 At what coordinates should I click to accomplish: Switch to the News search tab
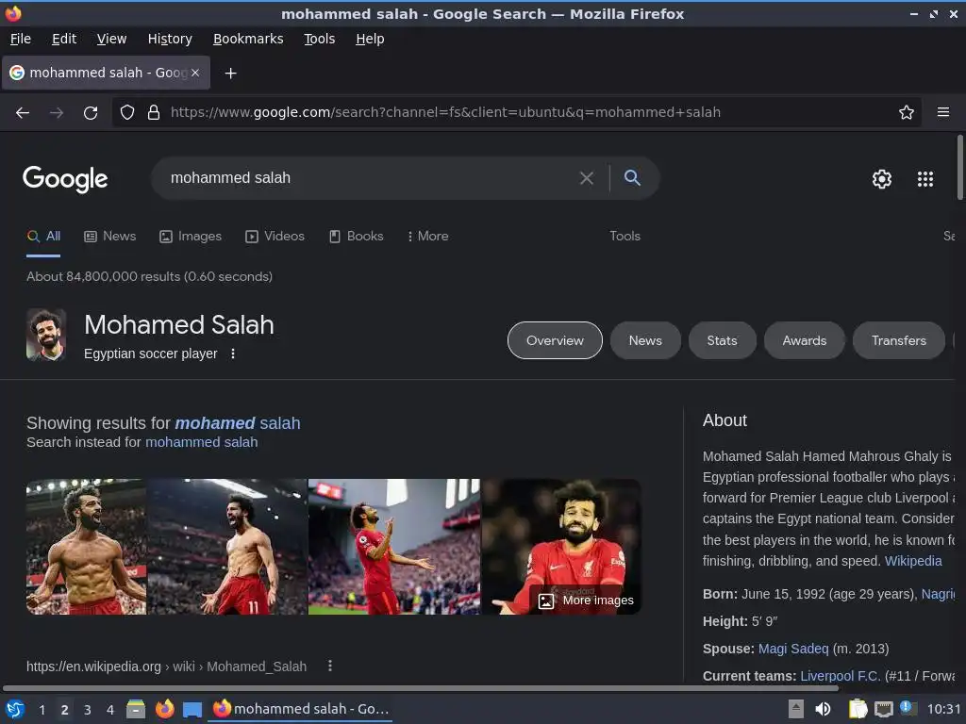click(x=110, y=237)
